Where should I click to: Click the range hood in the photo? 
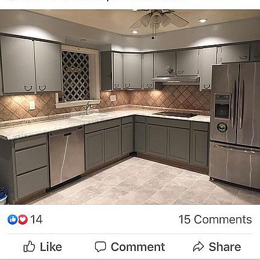(x=176, y=80)
